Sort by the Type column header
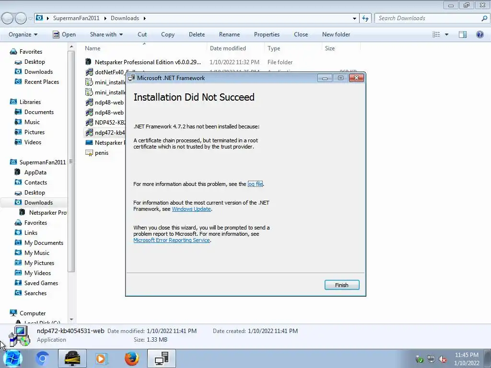 274,48
